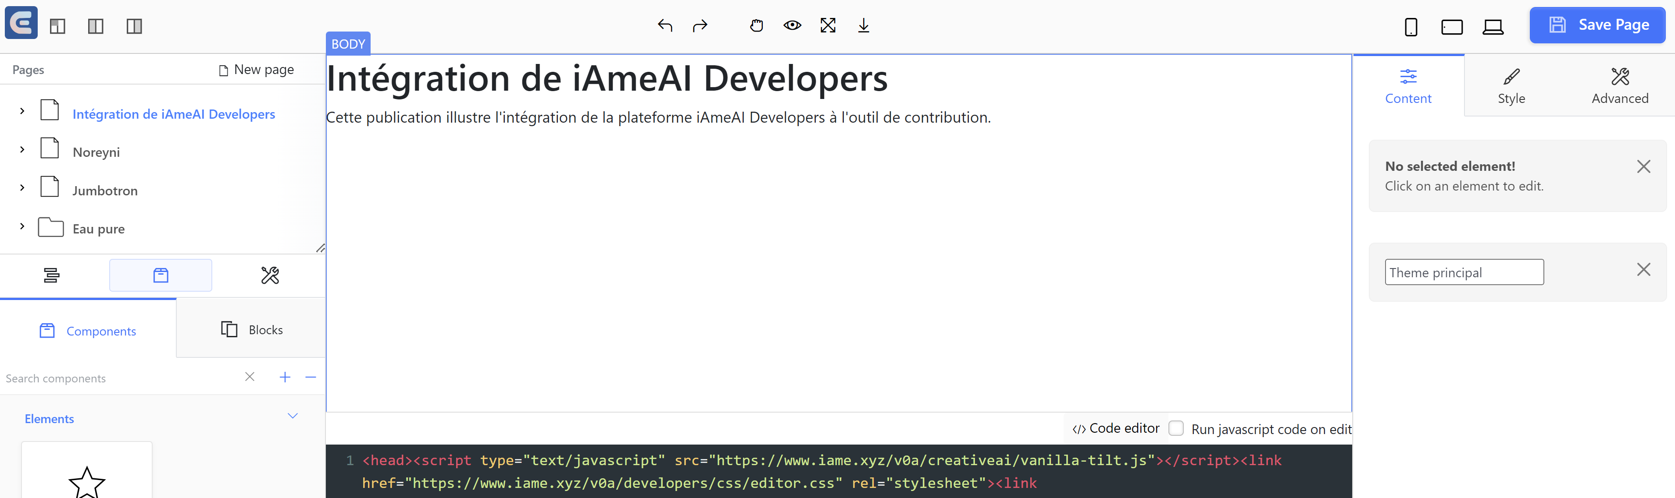Select the hand pan tool
The height and width of the screenshot is (498, 1675).
click(x=756, y=25)
